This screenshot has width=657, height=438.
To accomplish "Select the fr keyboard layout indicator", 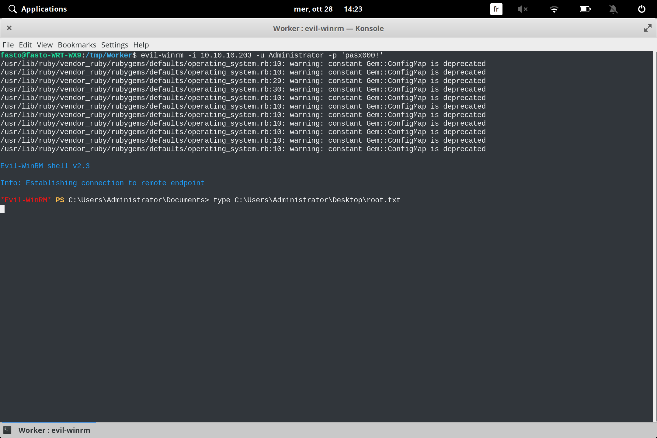I will point(496,9).
